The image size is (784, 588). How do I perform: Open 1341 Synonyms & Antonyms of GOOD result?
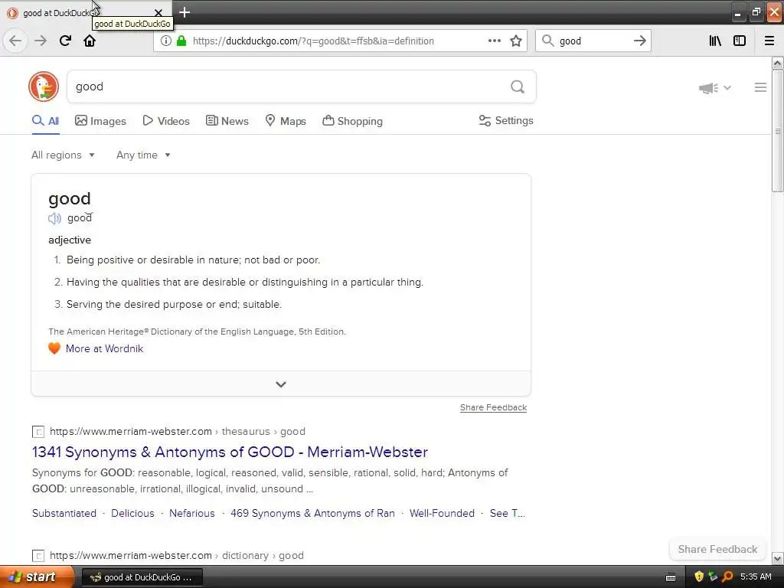coord(230,452)
